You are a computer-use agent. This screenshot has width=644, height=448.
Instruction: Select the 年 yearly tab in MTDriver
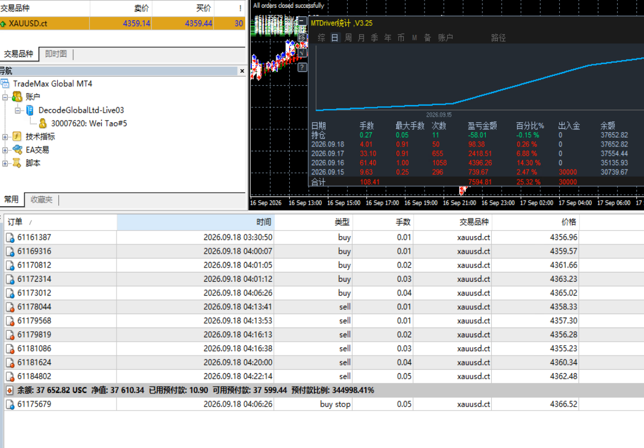[388, 38]
